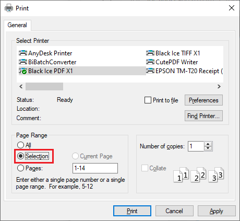Select the Selection radio button
Screen dimensions: 240x221
coord(20,156)
